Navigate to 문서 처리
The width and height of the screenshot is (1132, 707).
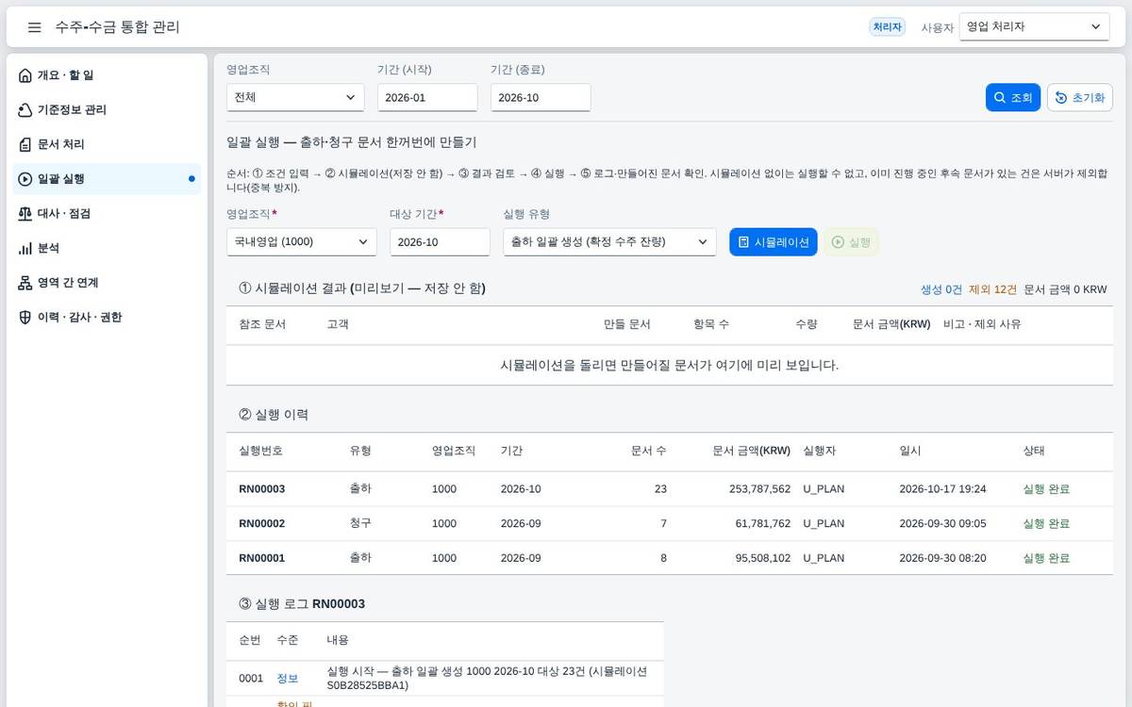(107, 144)
